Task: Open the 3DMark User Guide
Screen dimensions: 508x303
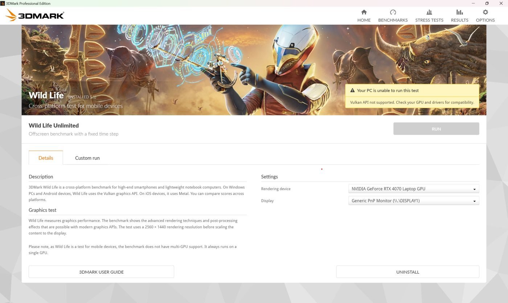Action: click(x=101, y=272)
